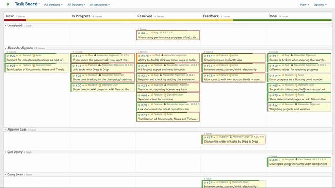Click the Feature tracker icon on card #28
335x188 pixels.
(x=20, y=65)
